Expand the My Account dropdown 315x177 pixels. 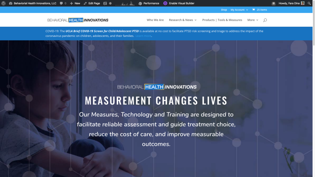(x=239, y=10)
